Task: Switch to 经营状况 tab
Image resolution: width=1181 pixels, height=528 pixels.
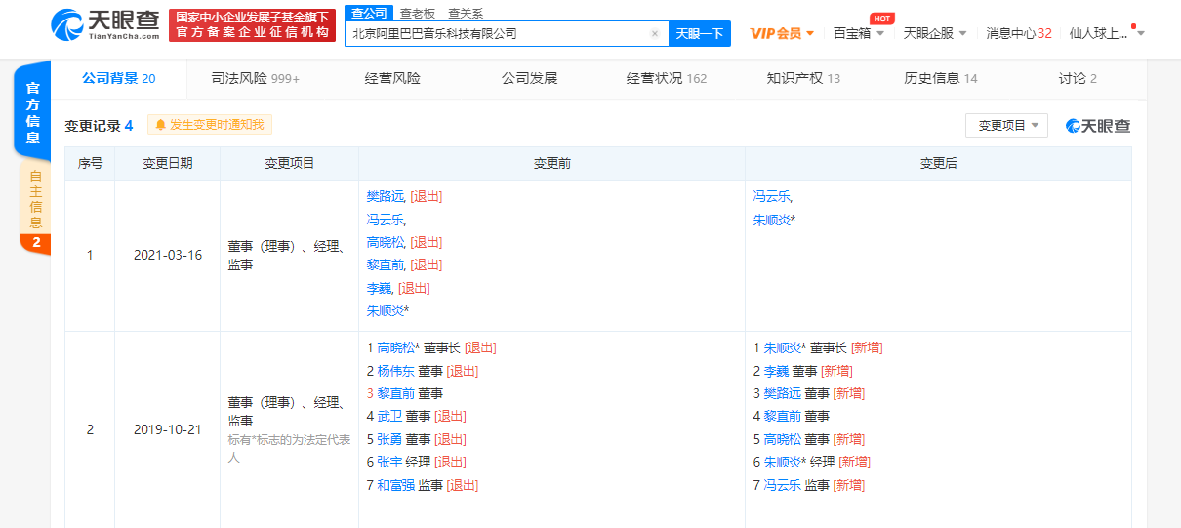Action: (667, 78)
